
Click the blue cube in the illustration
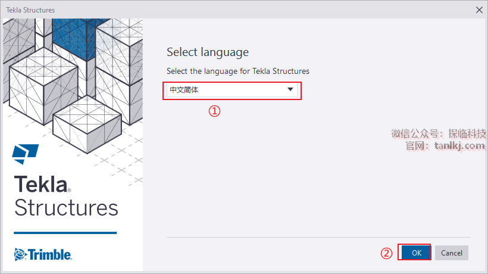(x=70, y=35)
